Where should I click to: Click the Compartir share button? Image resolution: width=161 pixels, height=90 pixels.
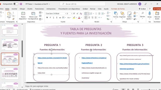[157, 9]
